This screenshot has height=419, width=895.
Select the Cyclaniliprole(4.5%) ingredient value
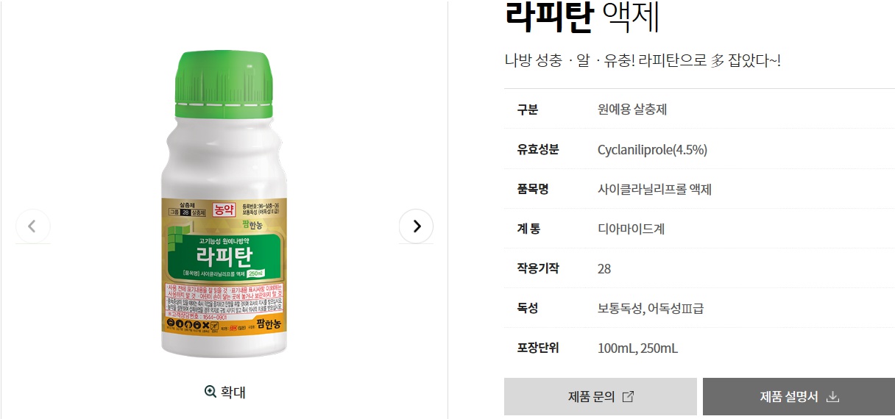[x=652, y=150]
